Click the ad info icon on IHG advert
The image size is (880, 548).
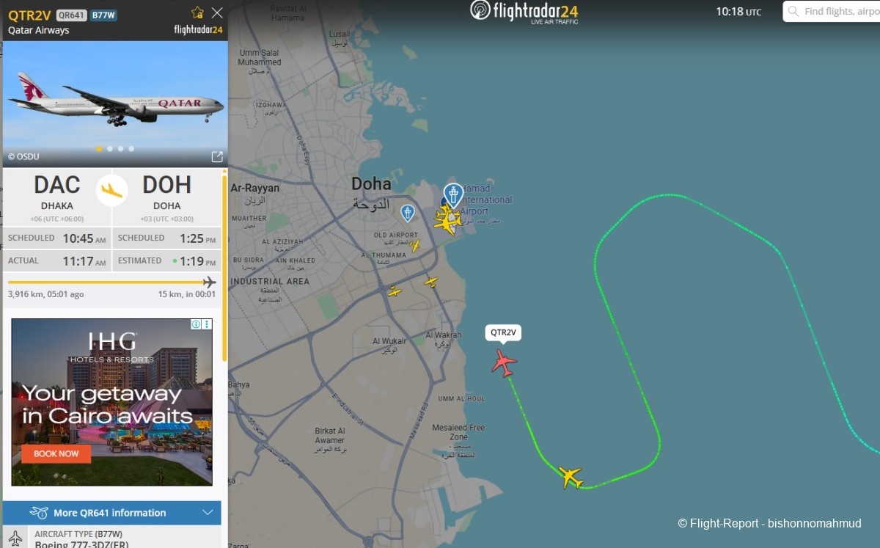tap(196, 324)
